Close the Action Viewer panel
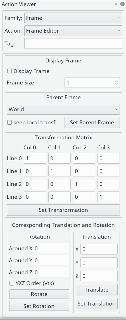 pyautogui.click(x=122, y=4)
